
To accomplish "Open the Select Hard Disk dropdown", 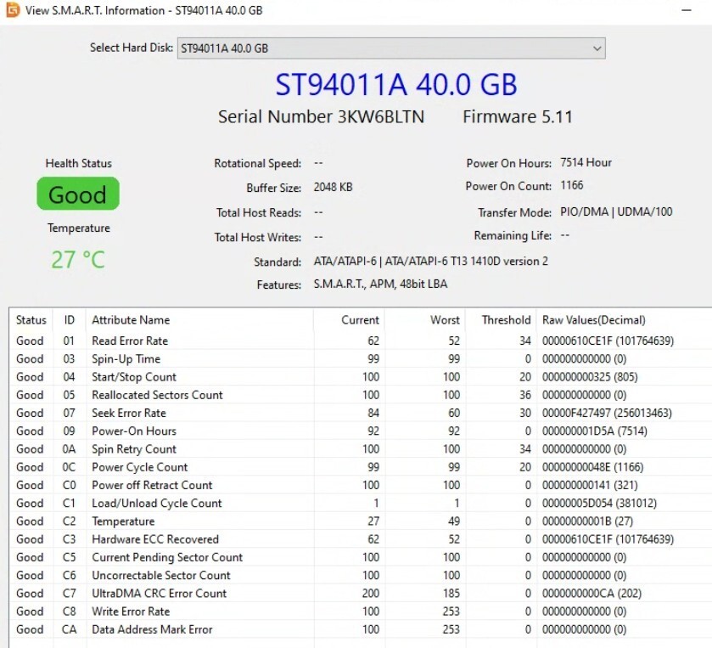I will pyautogui.click(x=391, y=48).
